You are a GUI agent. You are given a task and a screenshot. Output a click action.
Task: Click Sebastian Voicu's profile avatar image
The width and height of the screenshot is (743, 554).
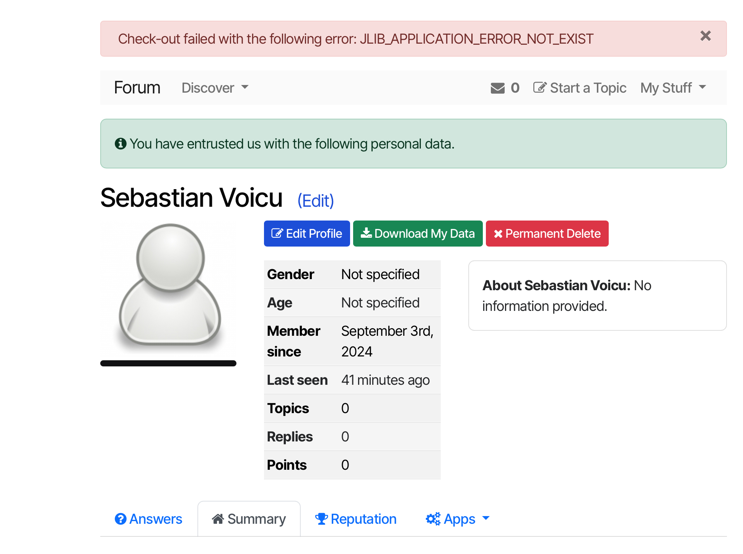coord(170,285)
